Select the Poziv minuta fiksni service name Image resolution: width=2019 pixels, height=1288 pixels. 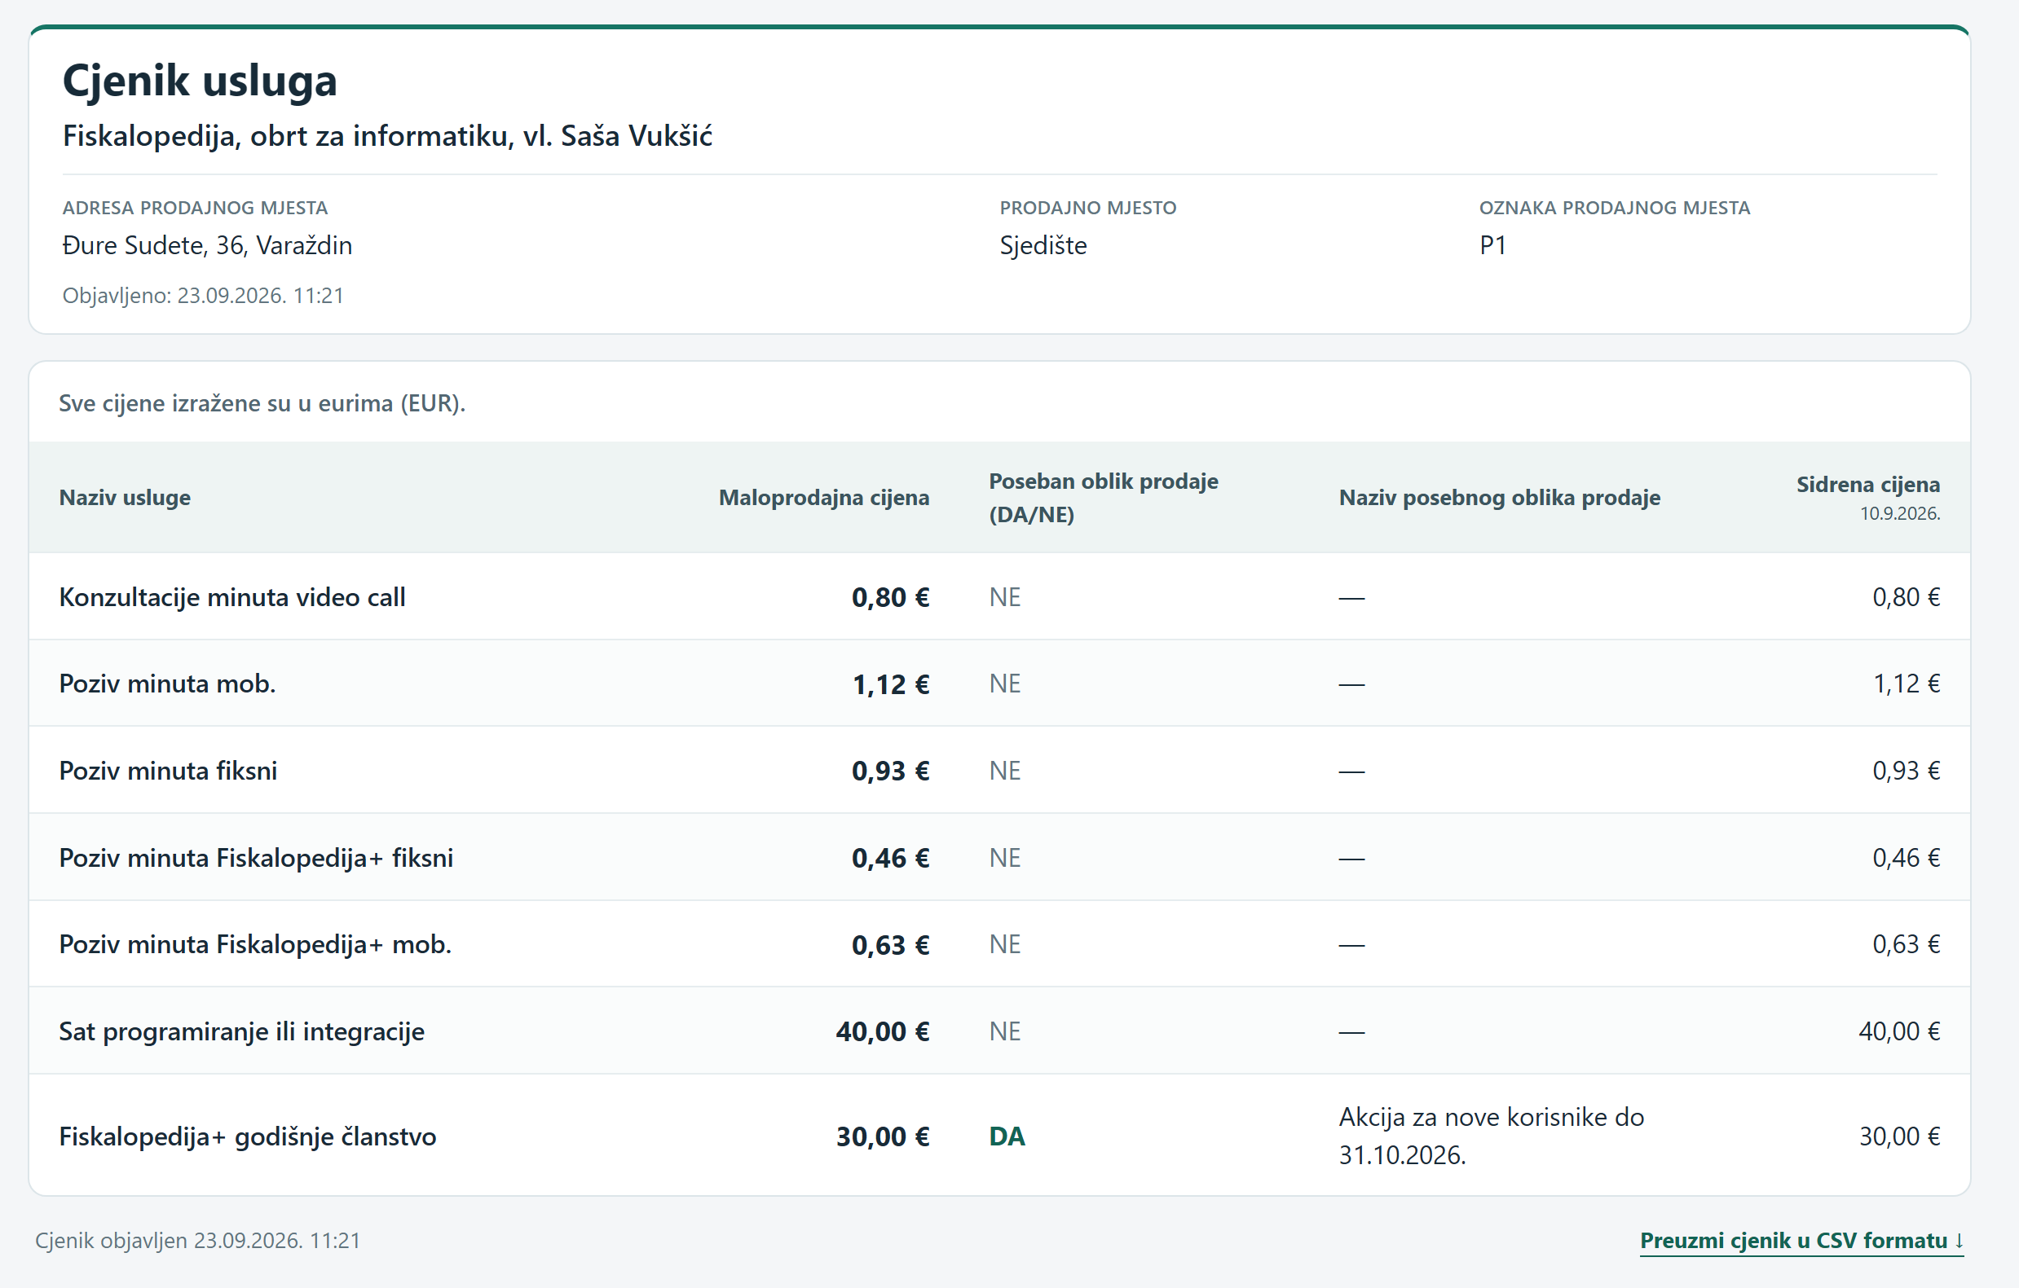[x=168, y=770]
